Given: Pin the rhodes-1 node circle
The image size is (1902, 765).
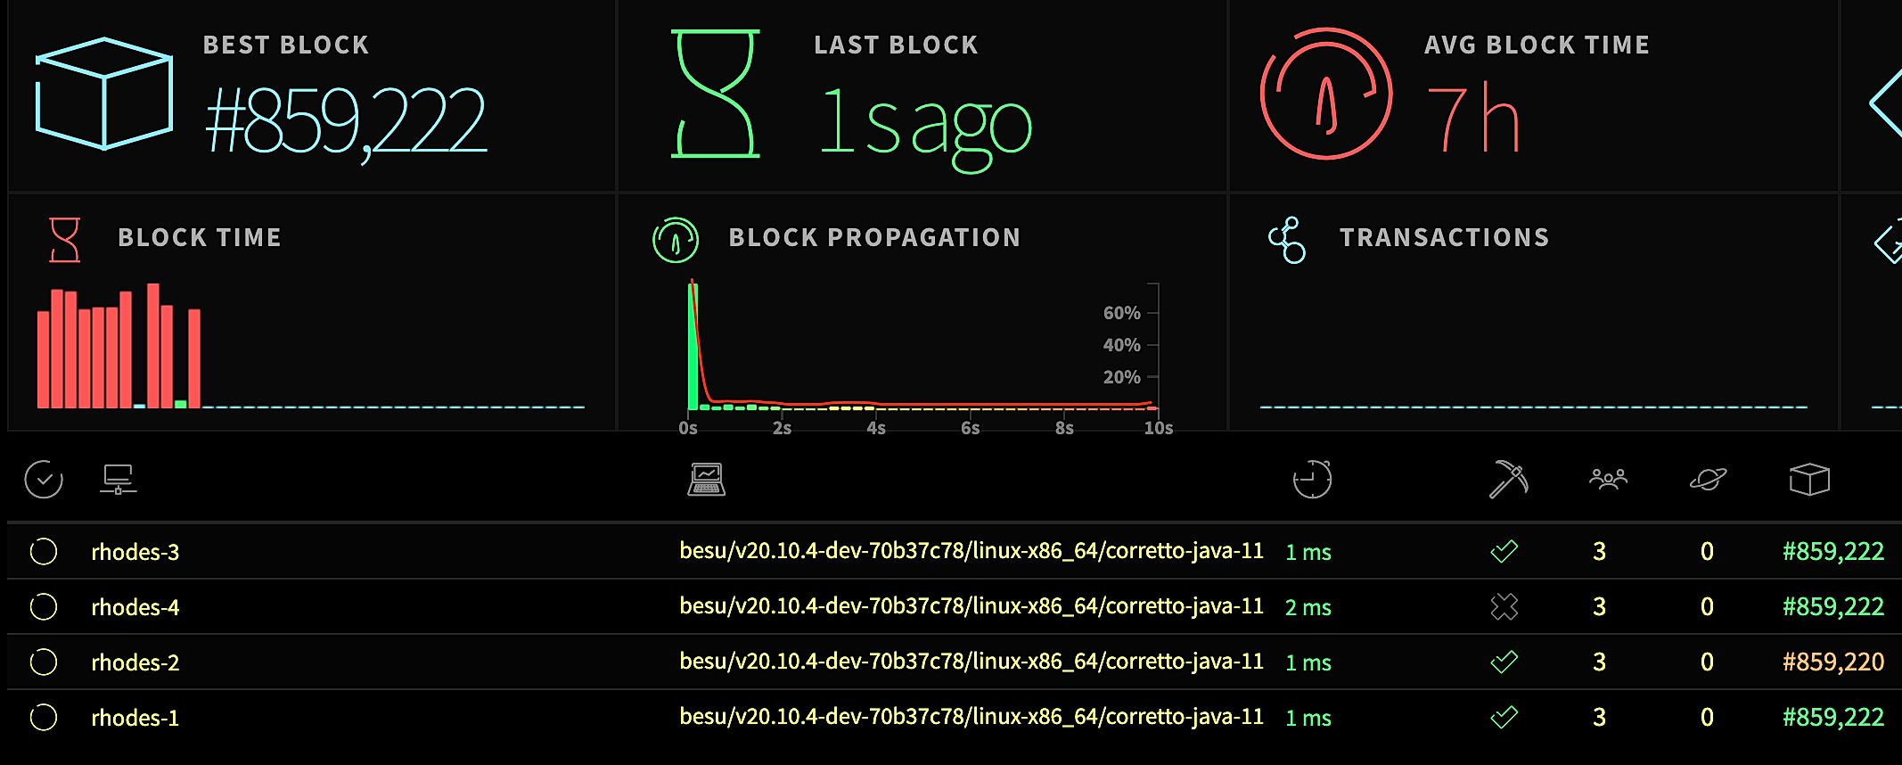Looking at the screenshot, I should pos(44,718).
